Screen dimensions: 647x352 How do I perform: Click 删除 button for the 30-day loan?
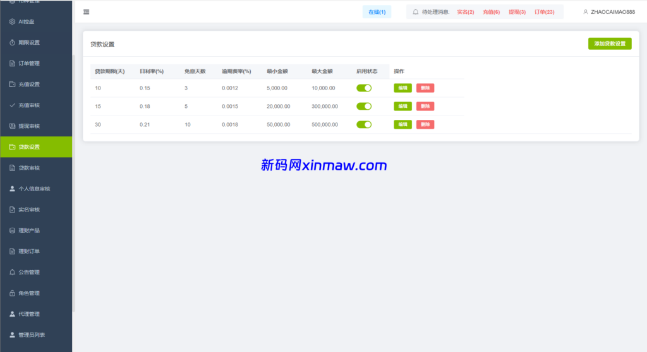(x=425, y=124)
